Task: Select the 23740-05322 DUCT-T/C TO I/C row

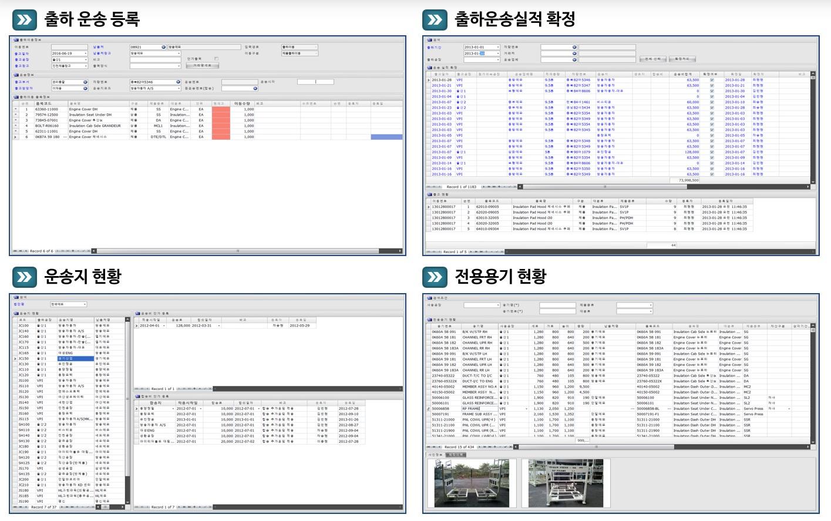Action: [618, 376]
